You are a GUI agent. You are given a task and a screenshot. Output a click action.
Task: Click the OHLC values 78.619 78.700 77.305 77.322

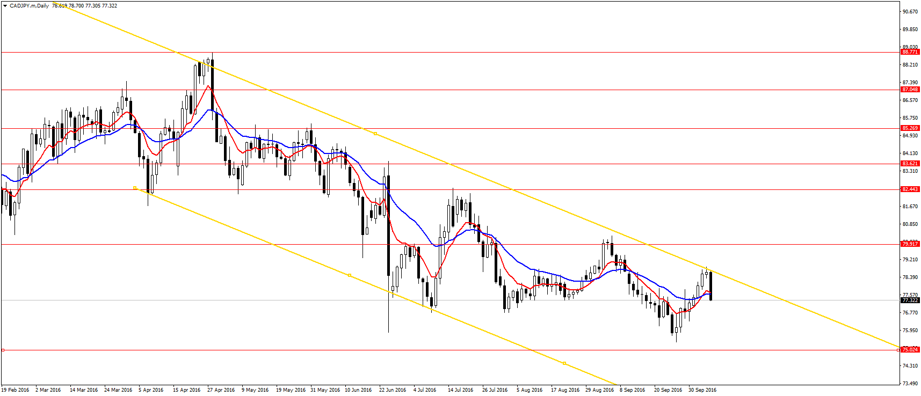click(84, 6)
